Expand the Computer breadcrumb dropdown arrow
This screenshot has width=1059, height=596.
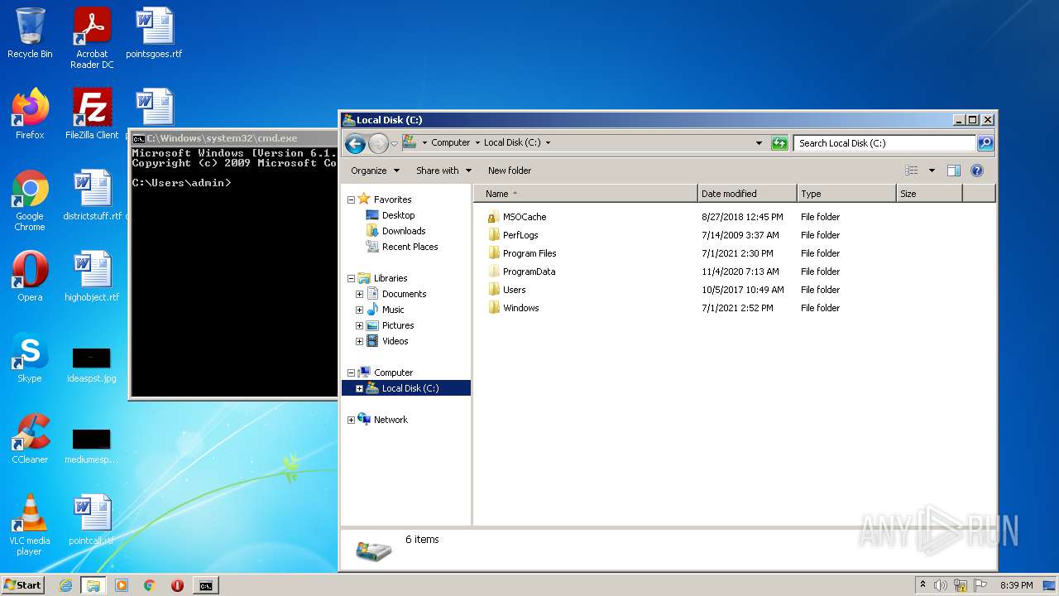[x=477, y=142]
